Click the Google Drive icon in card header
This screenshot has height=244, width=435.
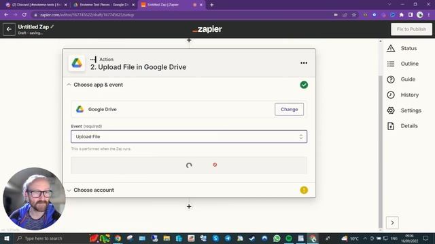point(77,63)
